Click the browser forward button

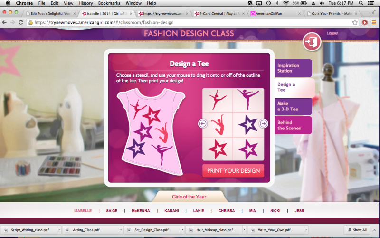pos(12,22)
